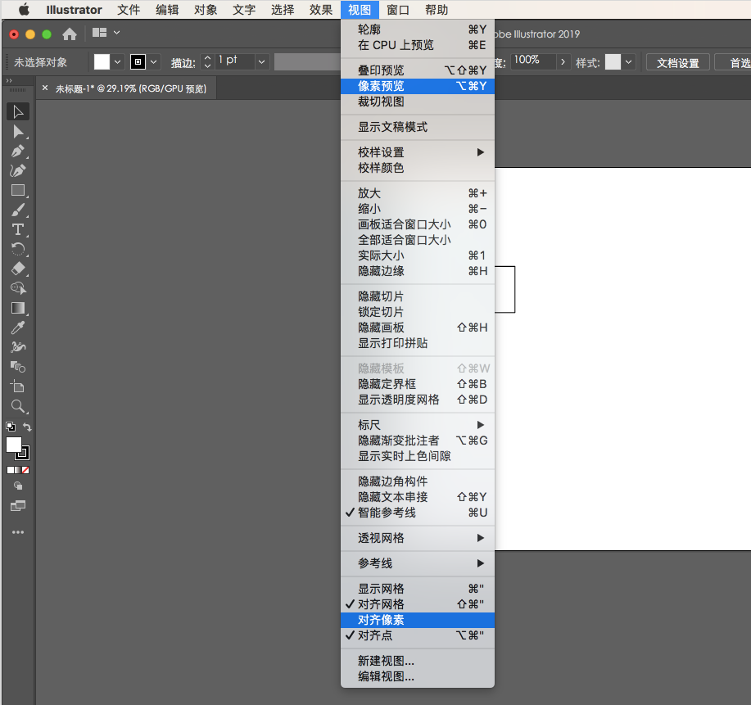The width and height of the screenshot is (751, 705).
Task: Click the stroke swatch in control bar
Action: coord(138,61)
